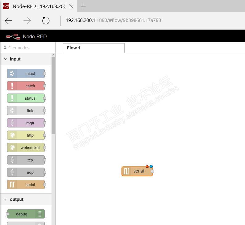Click the Node-RED logo in header
245x225 pixels.
[x=13, y=36]
